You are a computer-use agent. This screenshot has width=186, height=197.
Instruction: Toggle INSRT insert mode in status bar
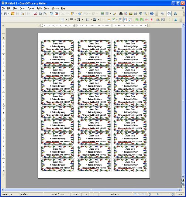click(x=76, y=194)
